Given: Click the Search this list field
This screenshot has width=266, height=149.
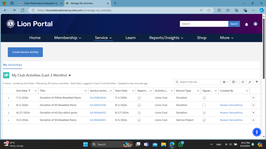Looking at the screenshot, I should click(x=197, y=82).
